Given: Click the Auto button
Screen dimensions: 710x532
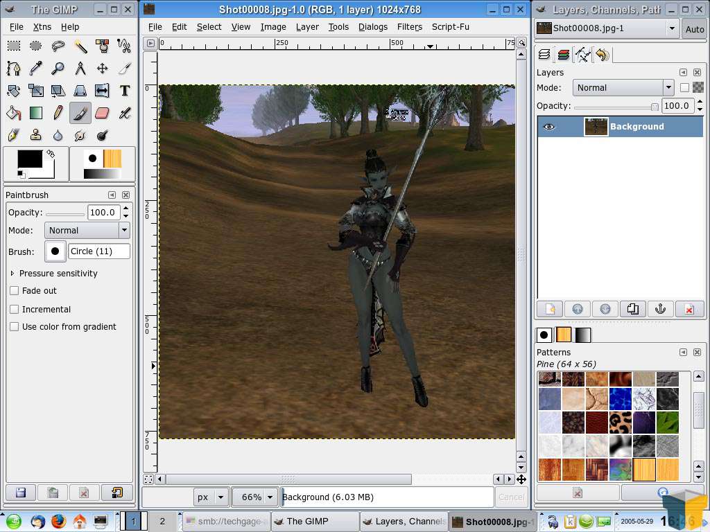Looking at the screenshot, I should [694, 29].
